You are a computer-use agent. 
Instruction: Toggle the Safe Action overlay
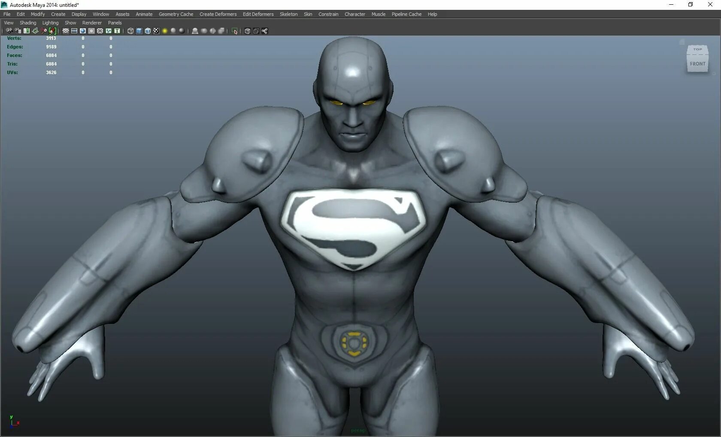click(x=109, y=31)
